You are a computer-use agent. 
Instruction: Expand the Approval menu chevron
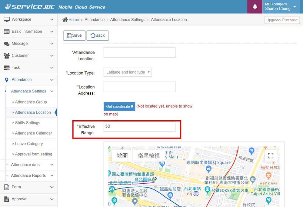tap(52, 199)
